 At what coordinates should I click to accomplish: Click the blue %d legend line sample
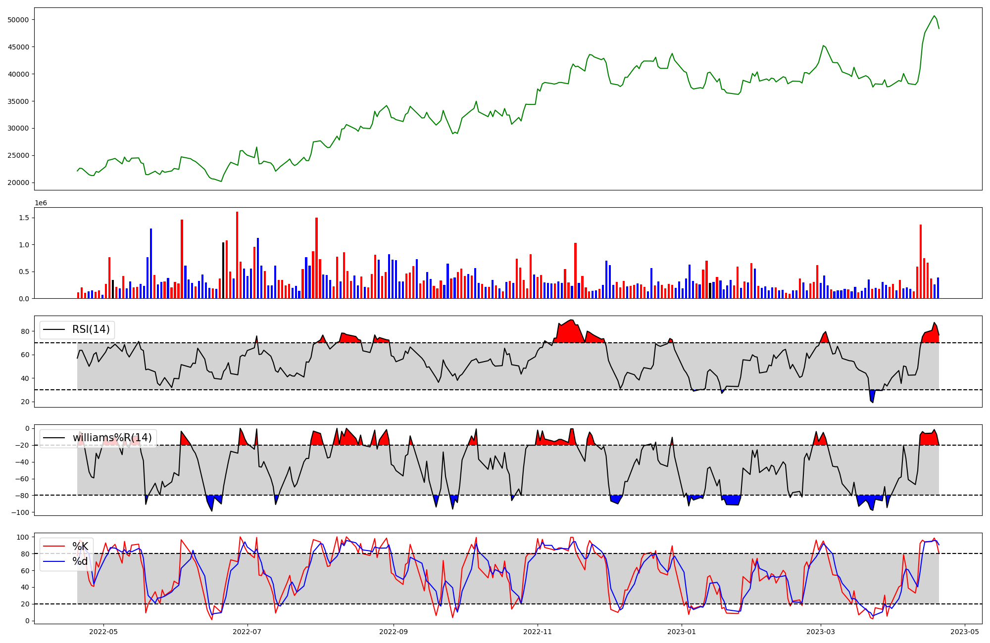(54, 561)
